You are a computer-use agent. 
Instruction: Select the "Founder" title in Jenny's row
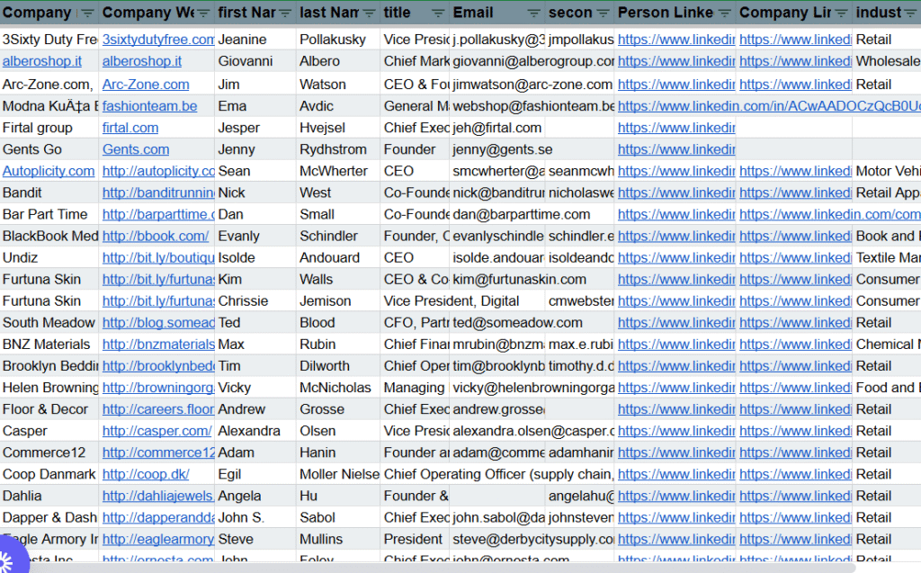point(416,150)
